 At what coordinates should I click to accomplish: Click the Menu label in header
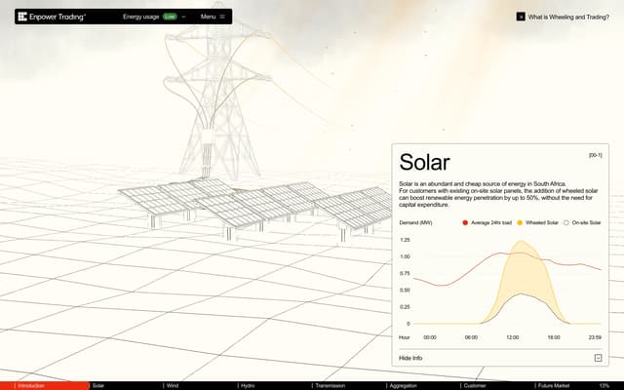coord(208,17)
